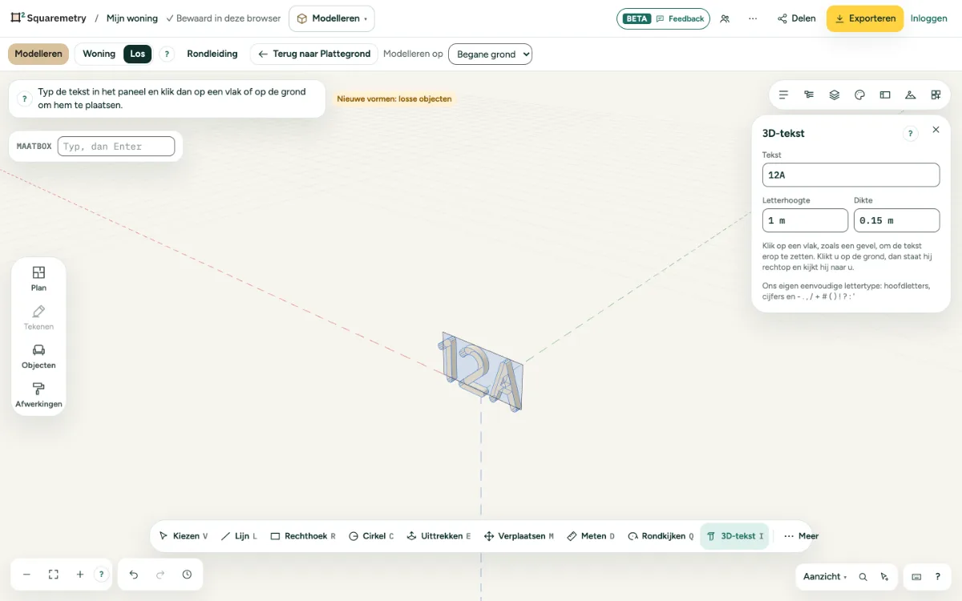Open the Begane grond floor dropdown
Screen dimensions: 962x601
point(490,54)
